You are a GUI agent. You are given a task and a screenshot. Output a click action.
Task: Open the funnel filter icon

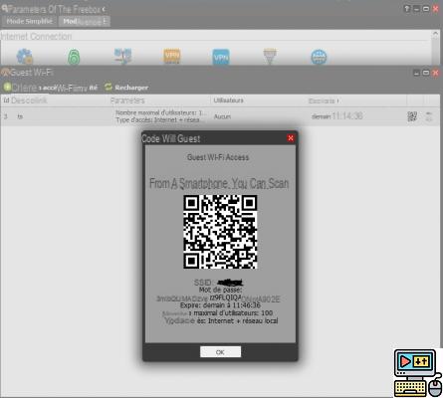[270, 57]
